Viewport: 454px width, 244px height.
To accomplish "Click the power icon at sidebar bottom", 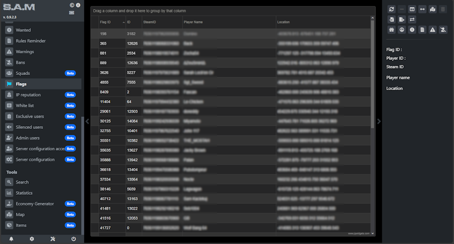I will (74, 239).
